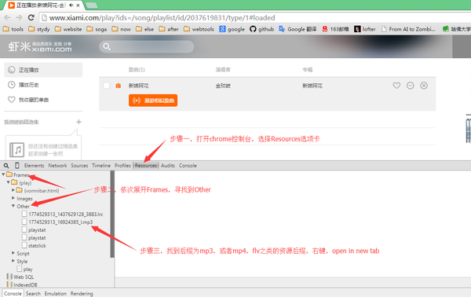Viewport: 471px width, 297px height.
Task: Favorite the song with heart icon
Action: coord(396,86)
